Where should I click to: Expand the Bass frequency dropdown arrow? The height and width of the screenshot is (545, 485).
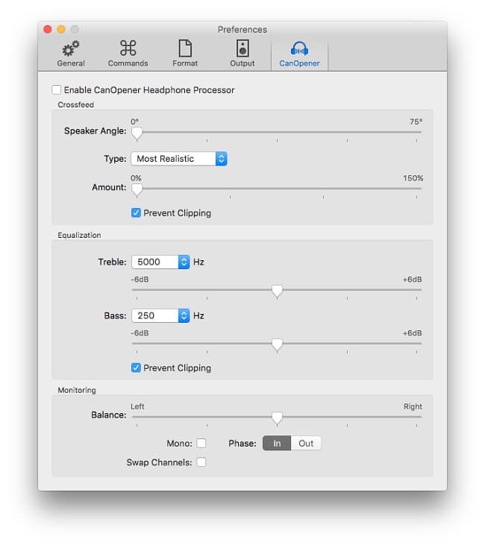pyautogui.click(x=184, y=315)
